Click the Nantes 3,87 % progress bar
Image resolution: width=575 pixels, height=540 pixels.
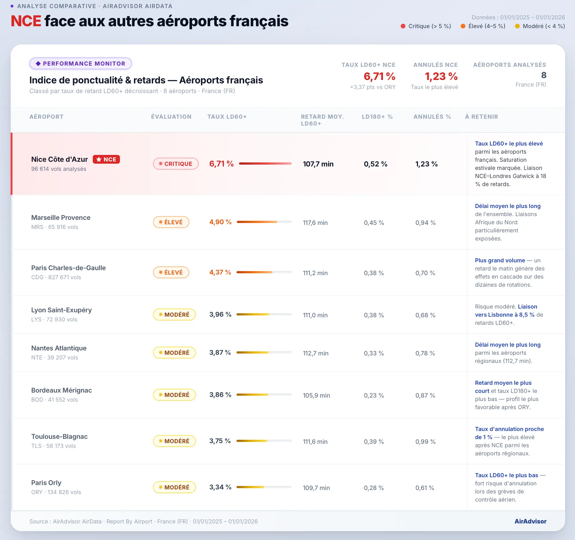[264, 352]
